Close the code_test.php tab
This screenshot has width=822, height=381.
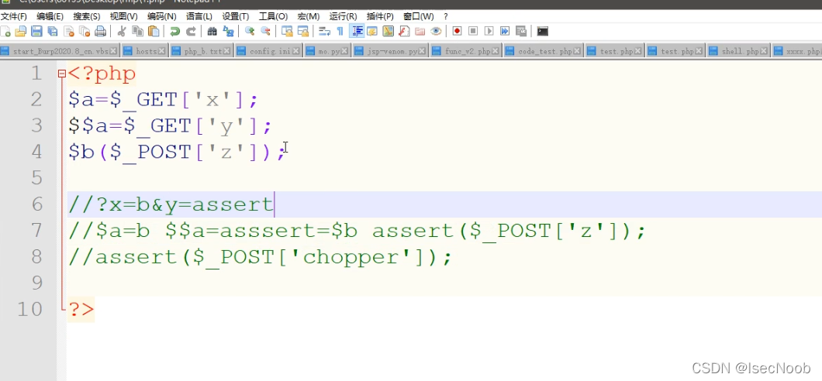(x=578, y=51)
